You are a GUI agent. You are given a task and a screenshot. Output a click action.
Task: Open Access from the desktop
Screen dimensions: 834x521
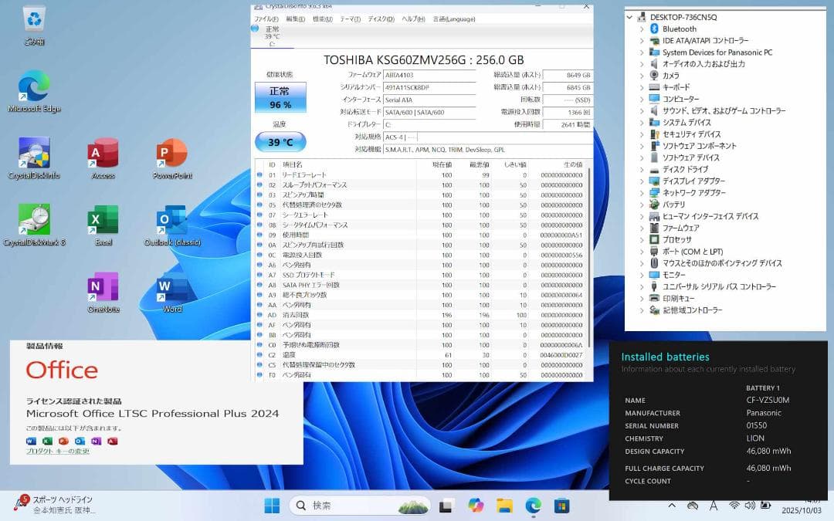pos(102,153)
